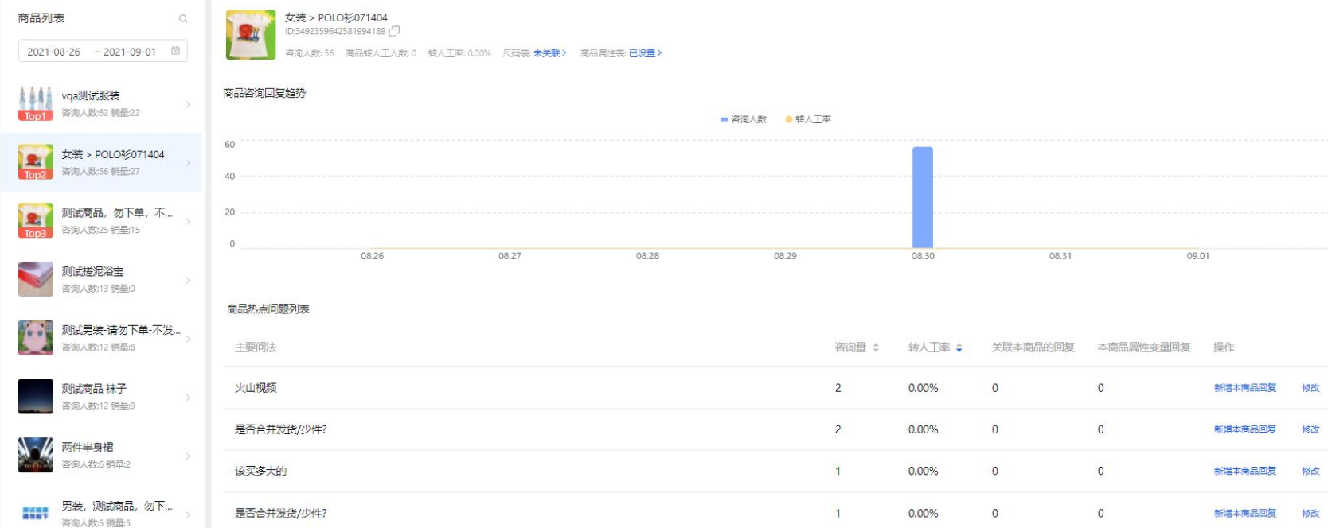The height and width of the screenshot is (528, 1328).
Task: Click the start date 2021-08-26 field
Action: click(54, 52)
